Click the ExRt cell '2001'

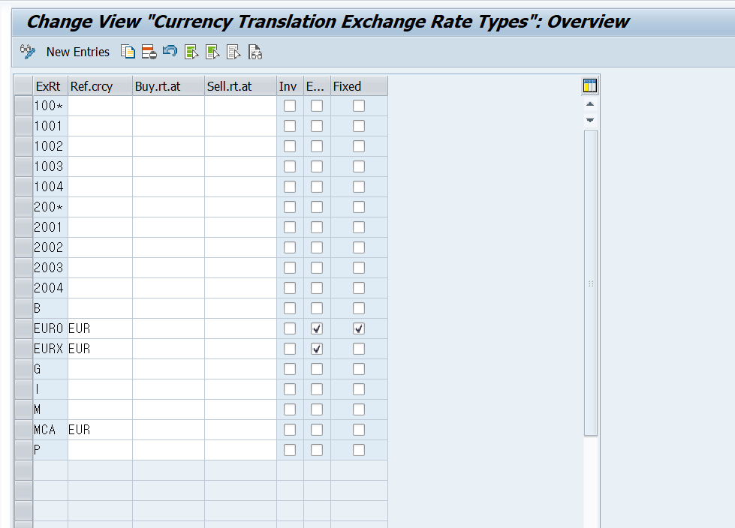tap(50, 227)
